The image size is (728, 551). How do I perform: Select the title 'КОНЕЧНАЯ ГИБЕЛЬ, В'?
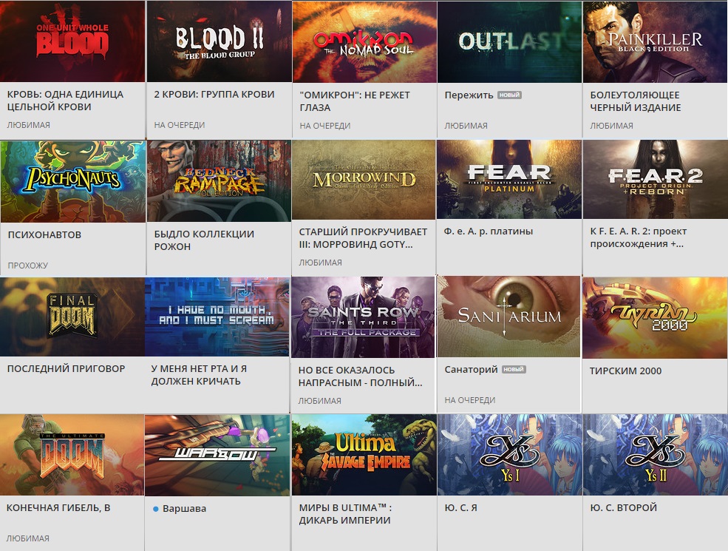58,508
